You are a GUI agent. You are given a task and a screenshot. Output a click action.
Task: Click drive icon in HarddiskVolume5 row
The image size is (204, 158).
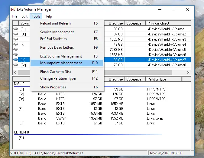point(16,50)
